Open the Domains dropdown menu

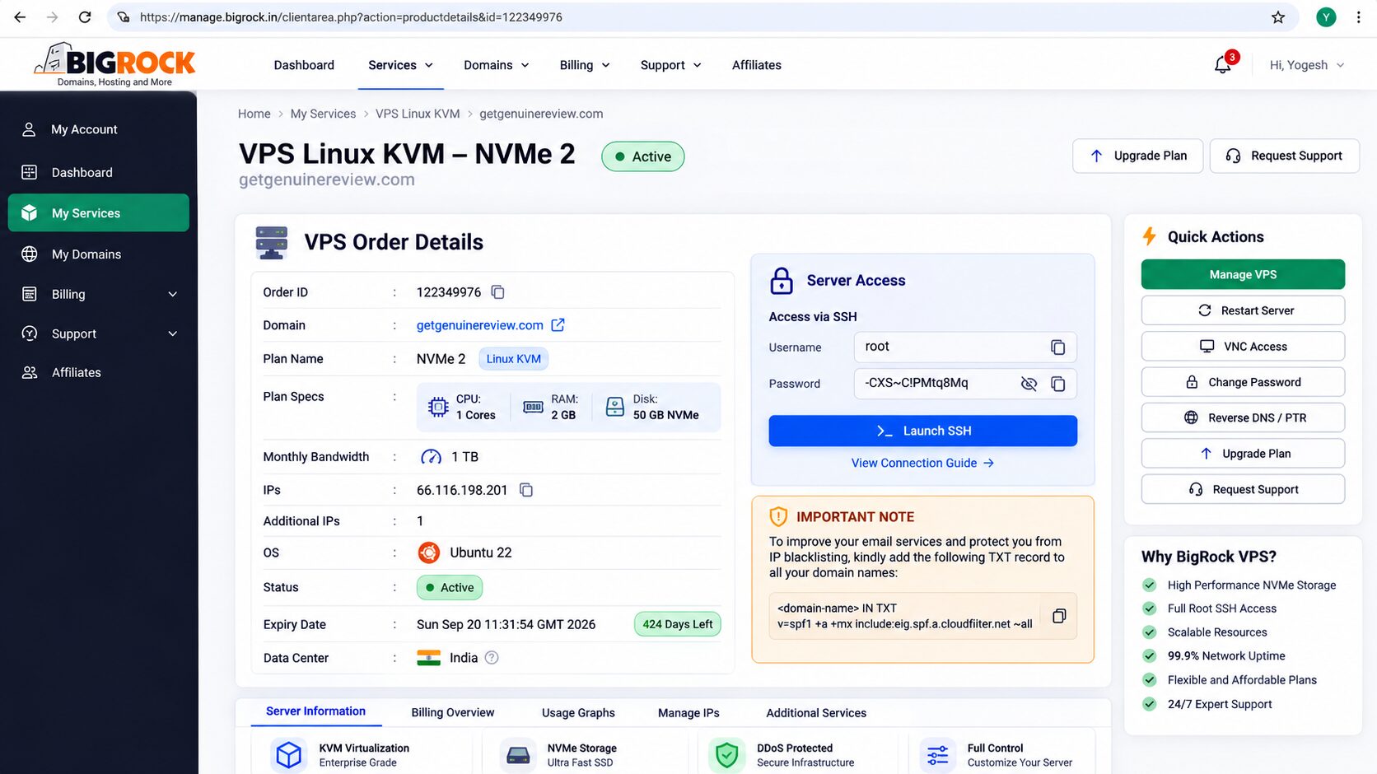click(x=497, y=65)
